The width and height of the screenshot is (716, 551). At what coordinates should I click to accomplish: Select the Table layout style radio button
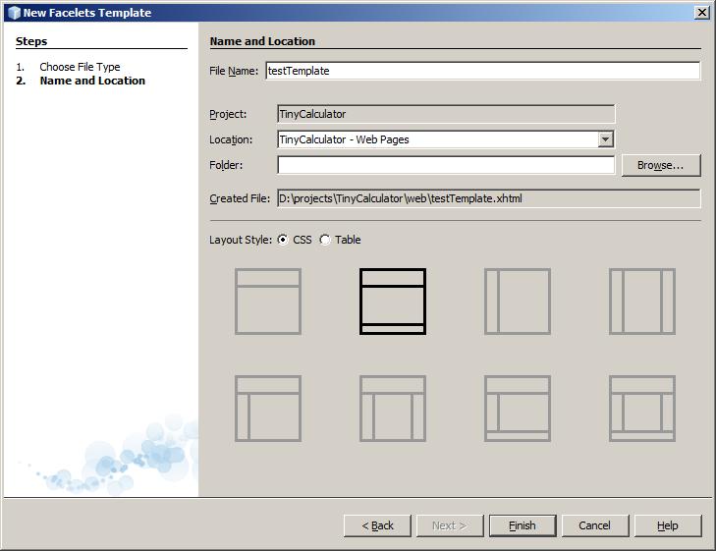pos(325,240)
